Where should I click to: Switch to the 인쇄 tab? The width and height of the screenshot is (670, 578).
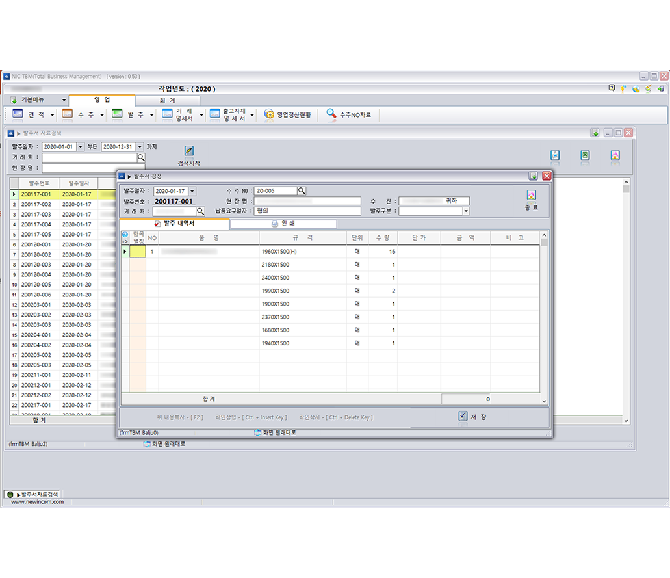(283, 224)
